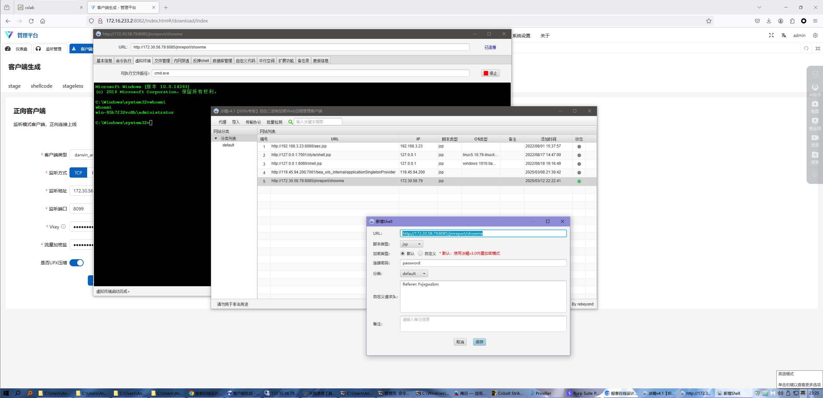Click the fullscreen expand icon near admin
This screenshot has width=823, height=398.
pyautogui.click(x=771, y=35)
